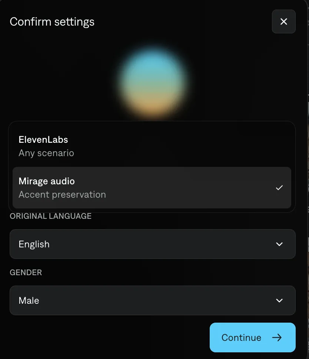Screen dimensions: 309x359
Task: Expand the English language selector
Action: point(152,244)
